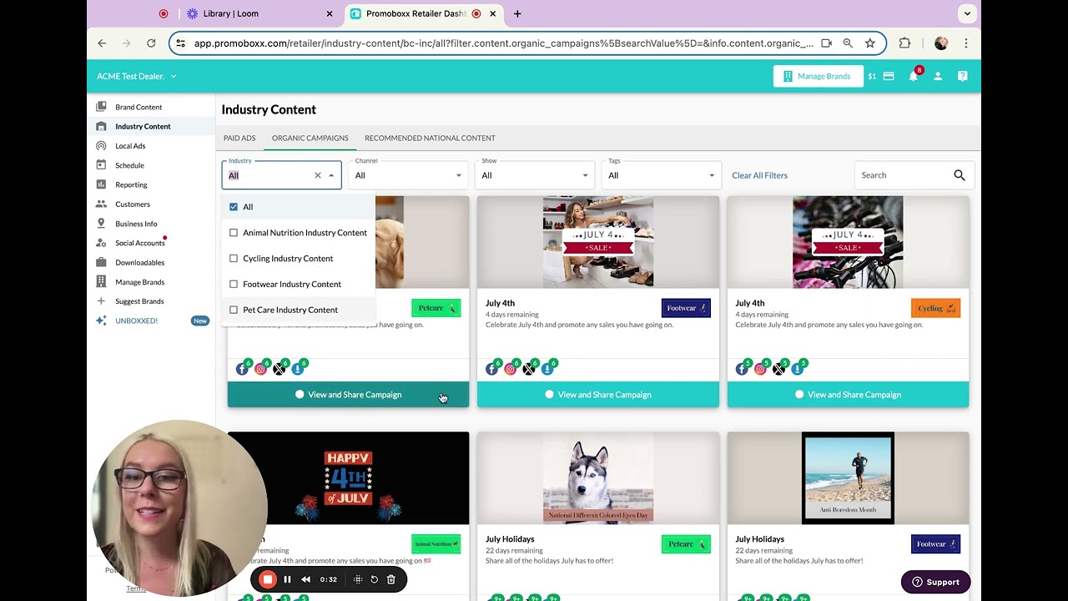Open Manage Brands in the sidebar
The image size is (1068, 601).
(150, 282)
